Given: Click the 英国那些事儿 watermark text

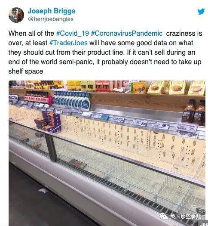Looking at the screenshot, I should pos(185,216).
